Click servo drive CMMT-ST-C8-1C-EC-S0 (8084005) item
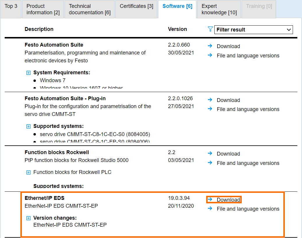 tap(95, 134)
